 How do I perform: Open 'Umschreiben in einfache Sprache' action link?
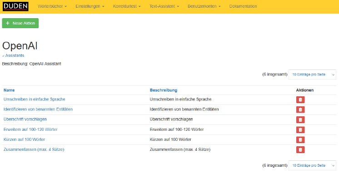tap(34, 99)
